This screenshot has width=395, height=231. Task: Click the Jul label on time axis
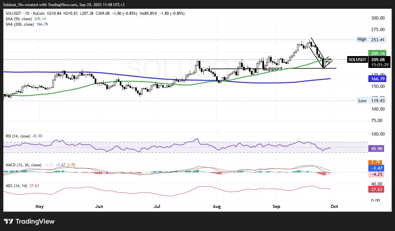(157, 206)
